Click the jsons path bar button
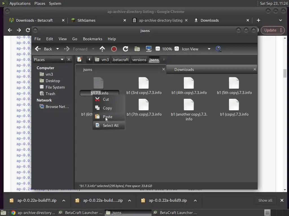289x216 pixels. point(154,60)
